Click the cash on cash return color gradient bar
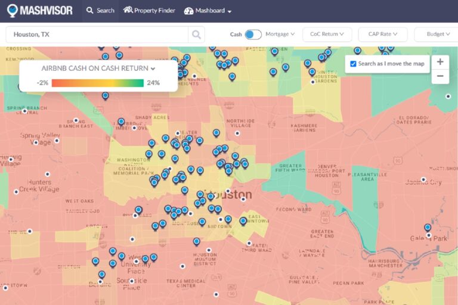Screen dimensions: 458x305 (x=98, y=83)
